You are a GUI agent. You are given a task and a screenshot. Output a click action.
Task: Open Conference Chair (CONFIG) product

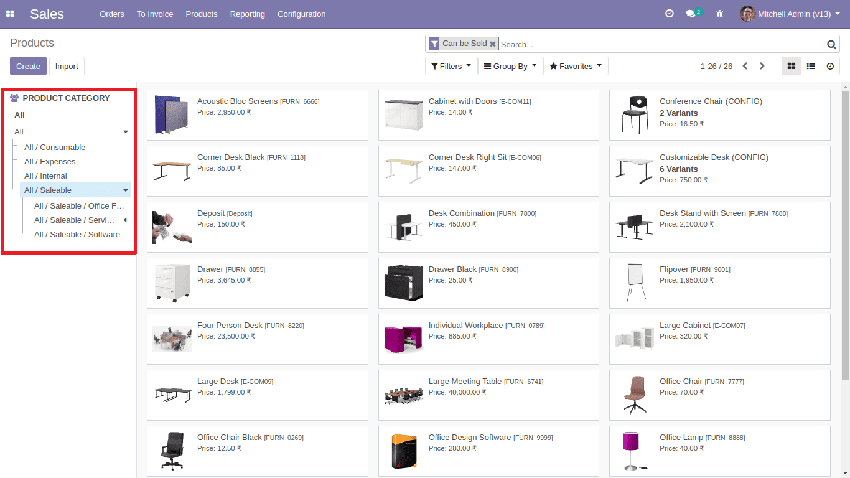(720, 115)
